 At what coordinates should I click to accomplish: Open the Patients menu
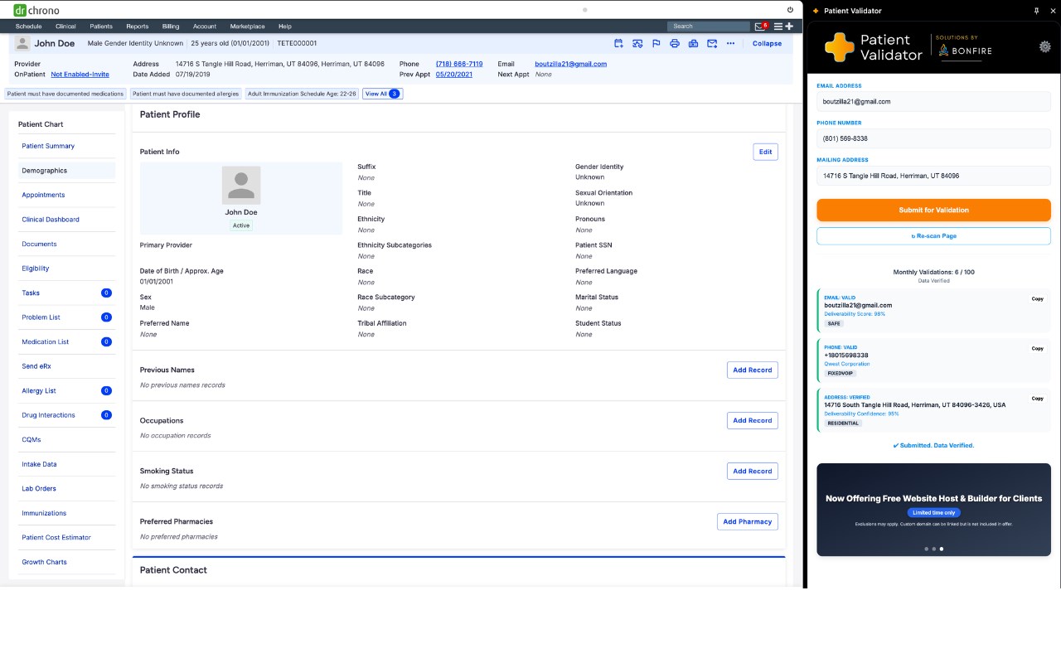point(101,27)
